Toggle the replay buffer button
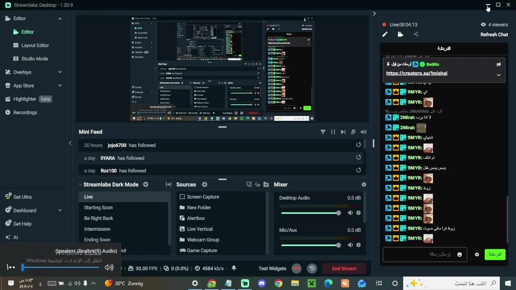 312,268
